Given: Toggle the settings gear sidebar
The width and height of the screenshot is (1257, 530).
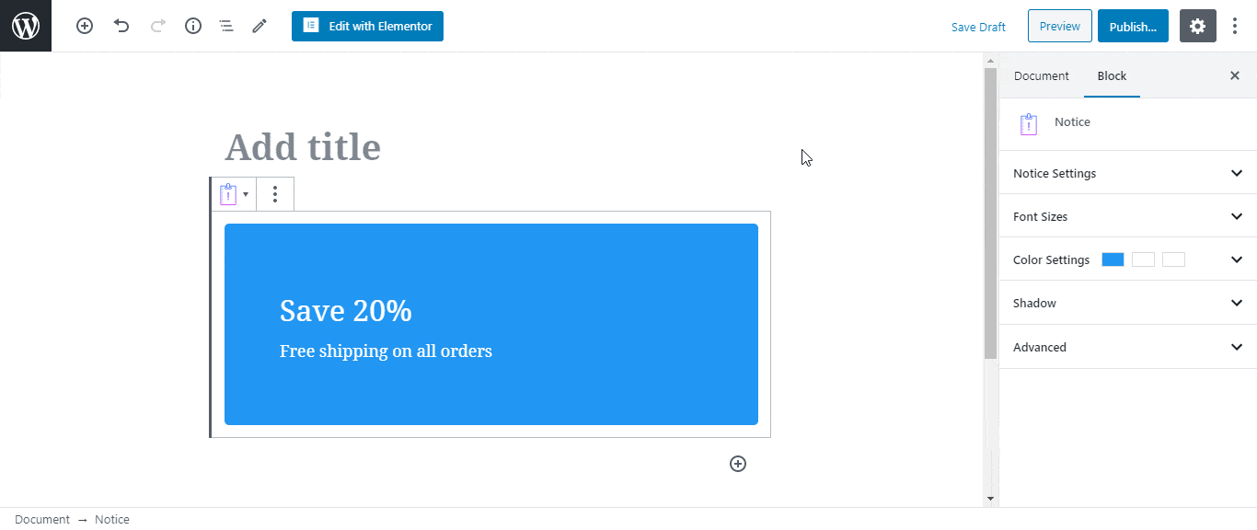Looking at the screenshot, I should pyautogui.click(x=1197, y=27).
